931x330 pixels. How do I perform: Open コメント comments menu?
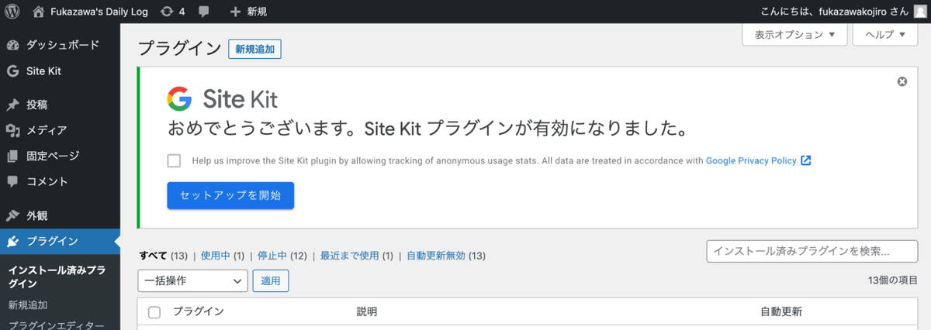pyautogui.click(x=47, y=181)
